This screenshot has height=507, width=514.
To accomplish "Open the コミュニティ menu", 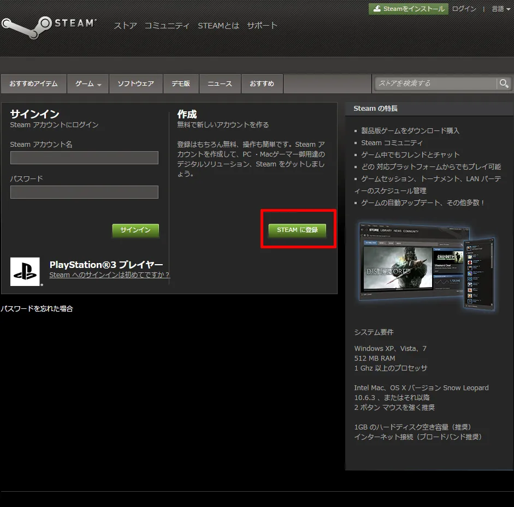I will (x=167, y=26).
